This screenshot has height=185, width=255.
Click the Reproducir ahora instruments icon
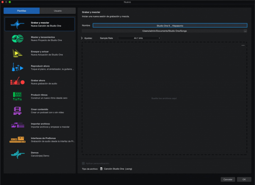click(x=18, y=67)
